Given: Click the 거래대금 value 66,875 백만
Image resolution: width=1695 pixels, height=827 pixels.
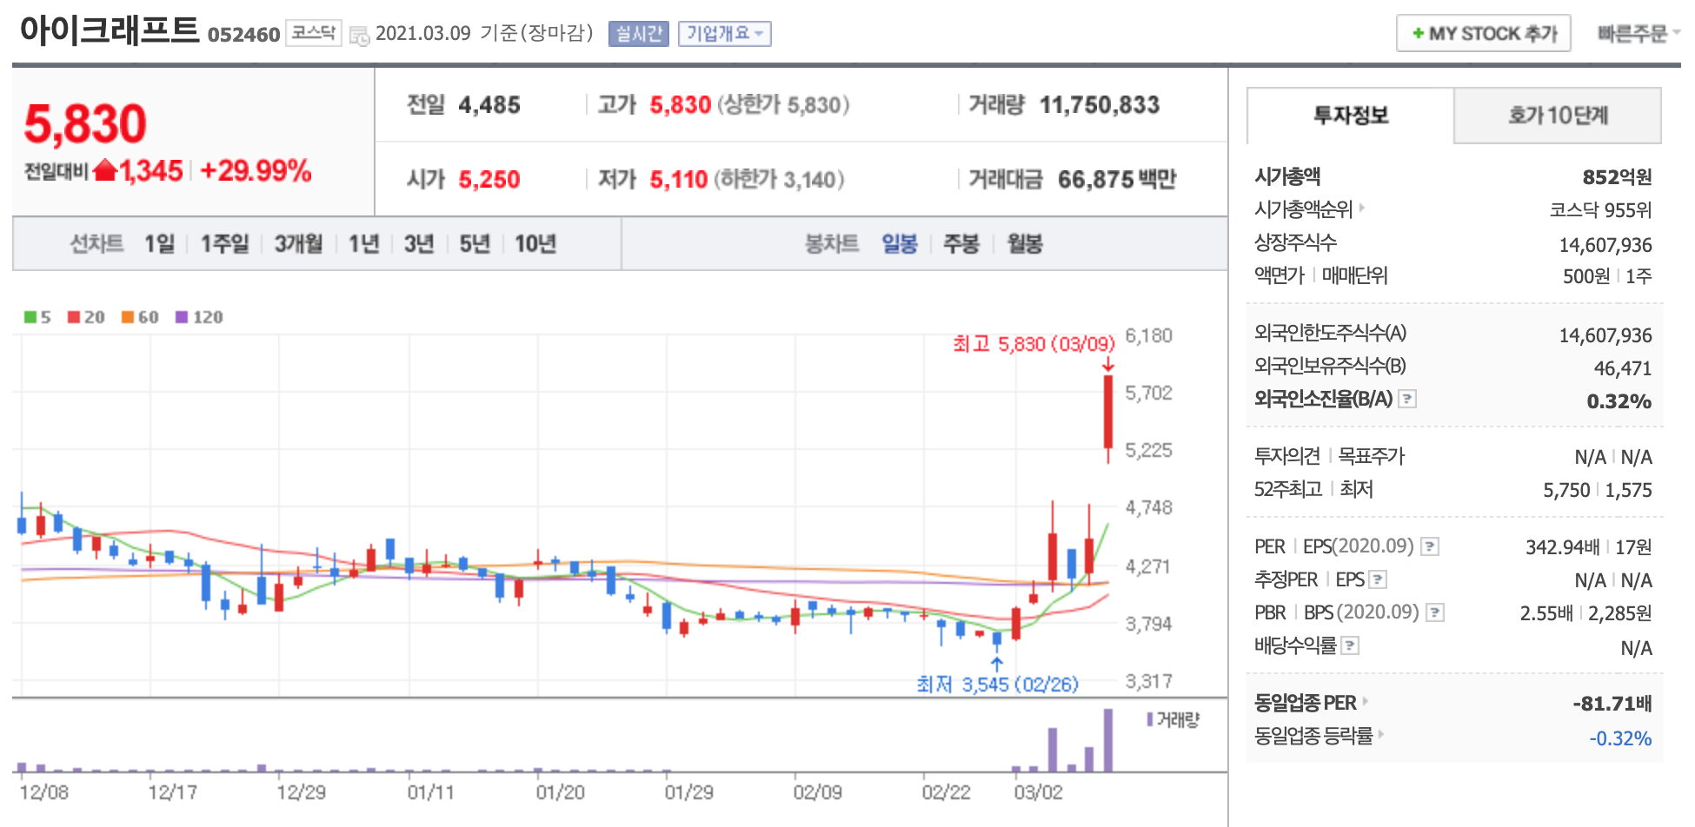Looking at the screenshot, I should (1117, 180).
